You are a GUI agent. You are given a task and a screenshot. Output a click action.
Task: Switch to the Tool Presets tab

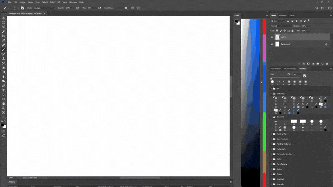[x=276, y=69]
